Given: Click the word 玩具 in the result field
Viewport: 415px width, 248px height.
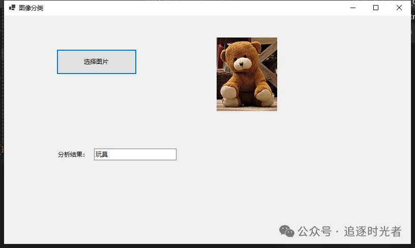Looking at the screenshot, I should click(x=102, y=155).
